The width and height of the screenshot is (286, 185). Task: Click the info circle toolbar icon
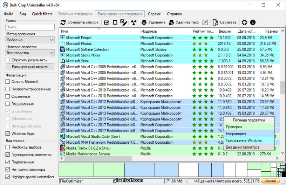(x=253, y=22)
